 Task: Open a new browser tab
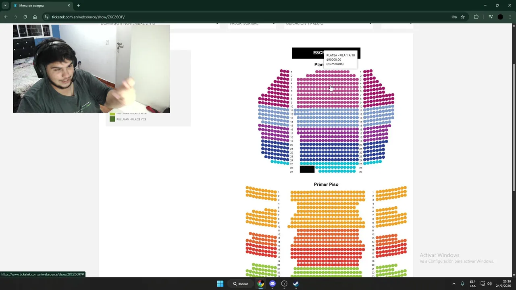tap(78, 5)
